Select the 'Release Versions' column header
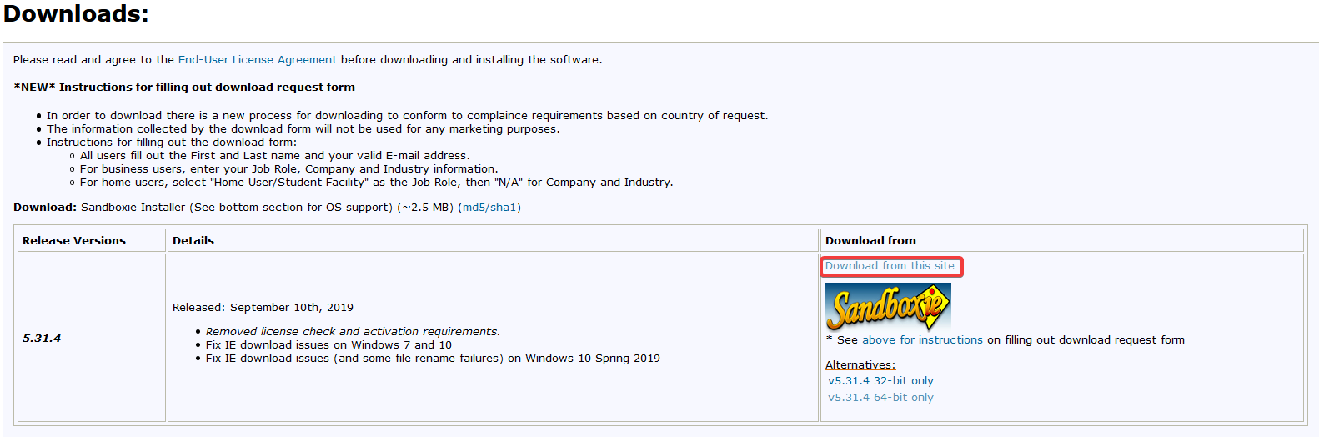Screen dimensions: 1319x437 click(x=74, y=241)
